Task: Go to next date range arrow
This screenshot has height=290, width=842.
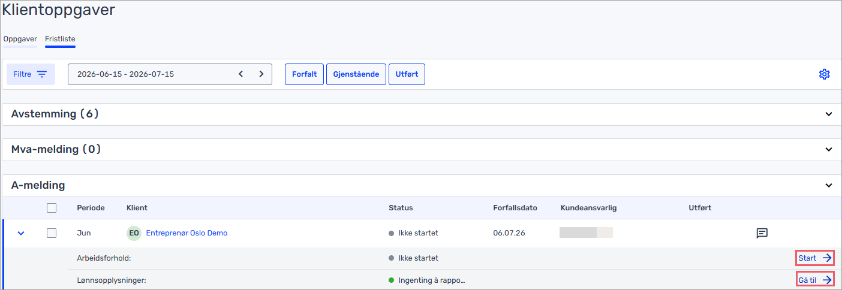Action: 261,74
